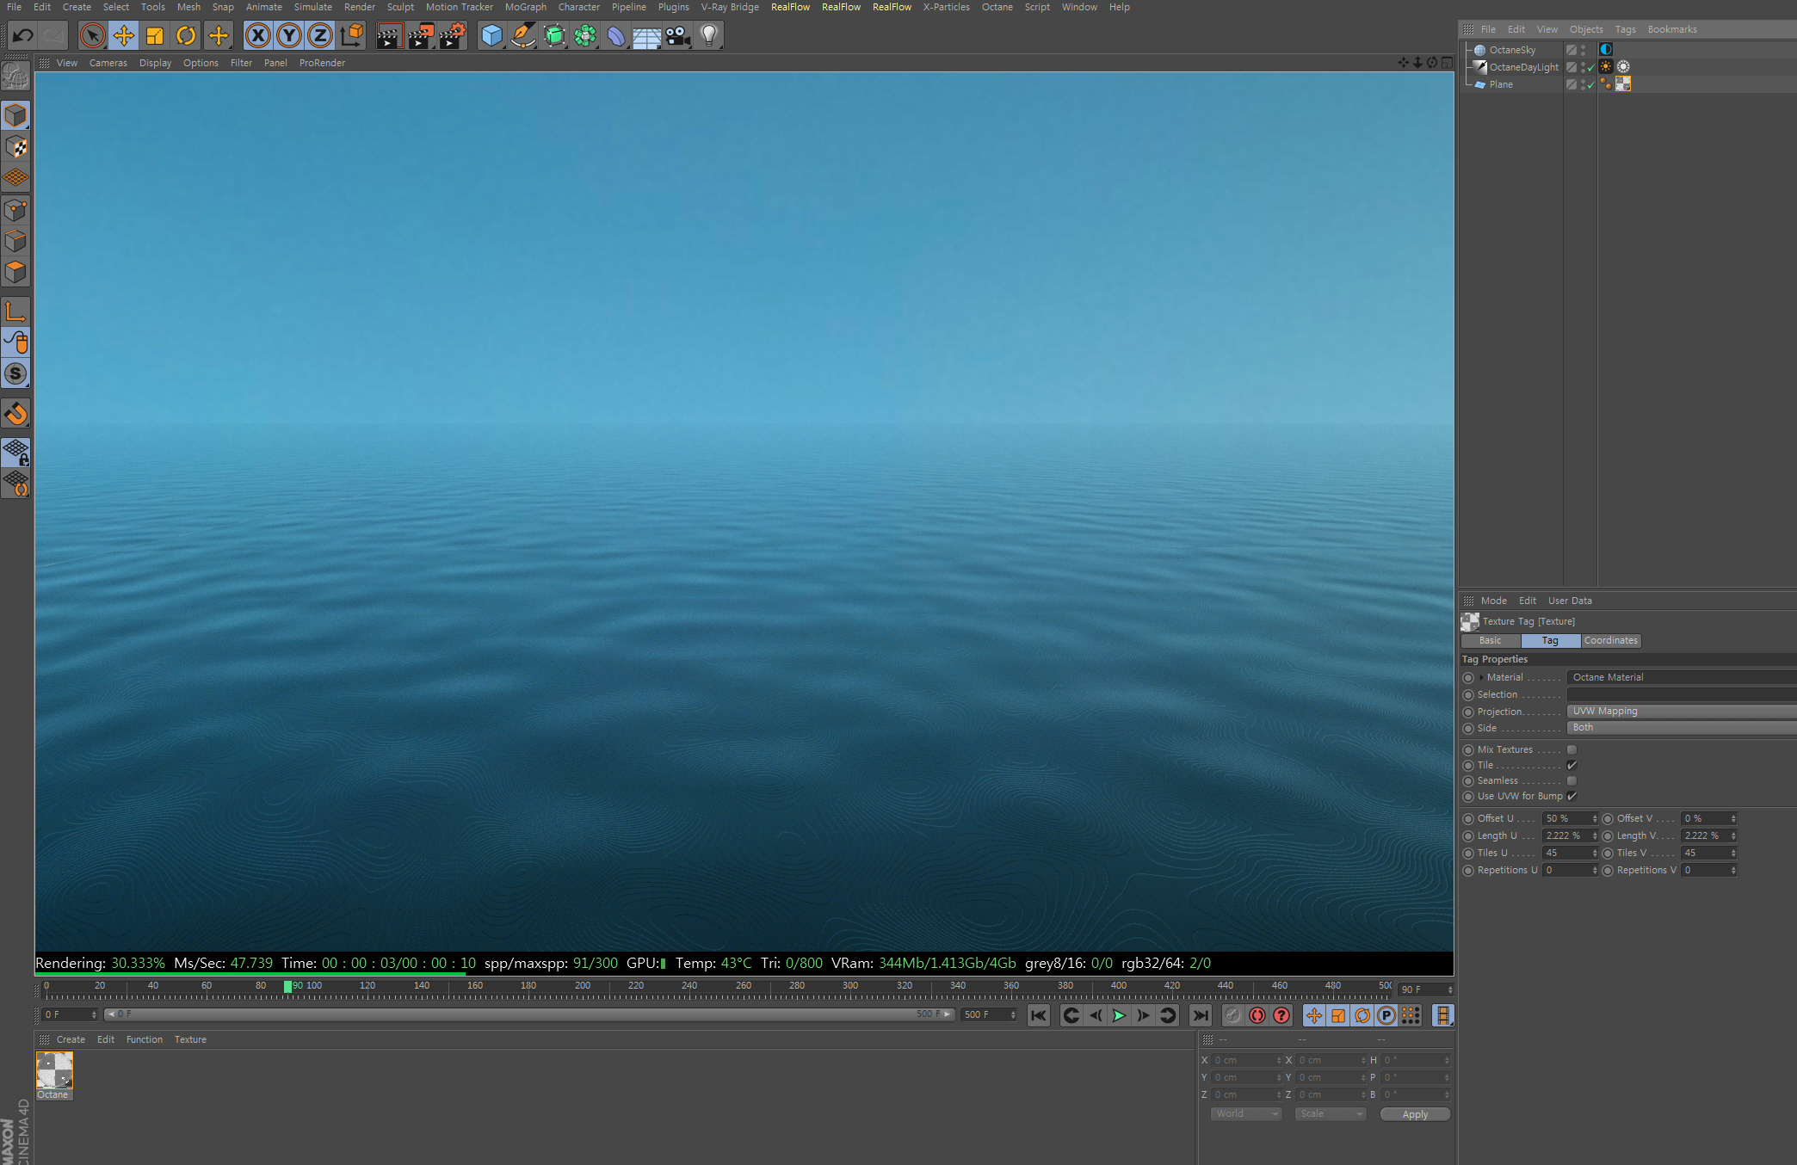Switch to the Coordinates tab
Image resolution: width=1797 pixels, height=1165 pixels.
pos(1610,640)
